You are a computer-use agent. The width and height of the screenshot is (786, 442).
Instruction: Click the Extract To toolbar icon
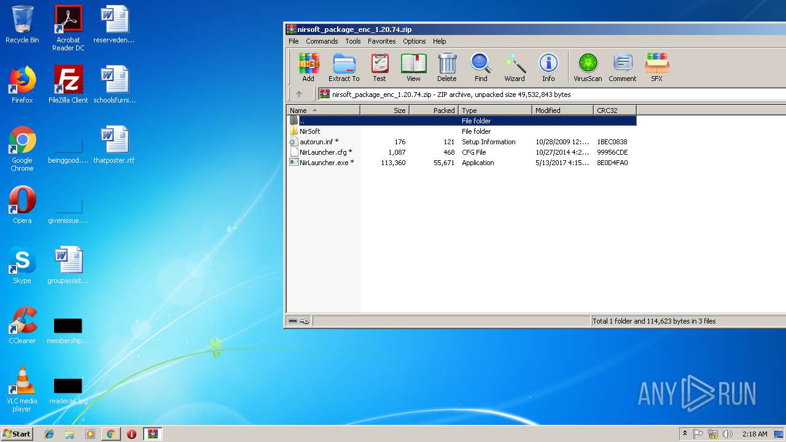(344, 68)
